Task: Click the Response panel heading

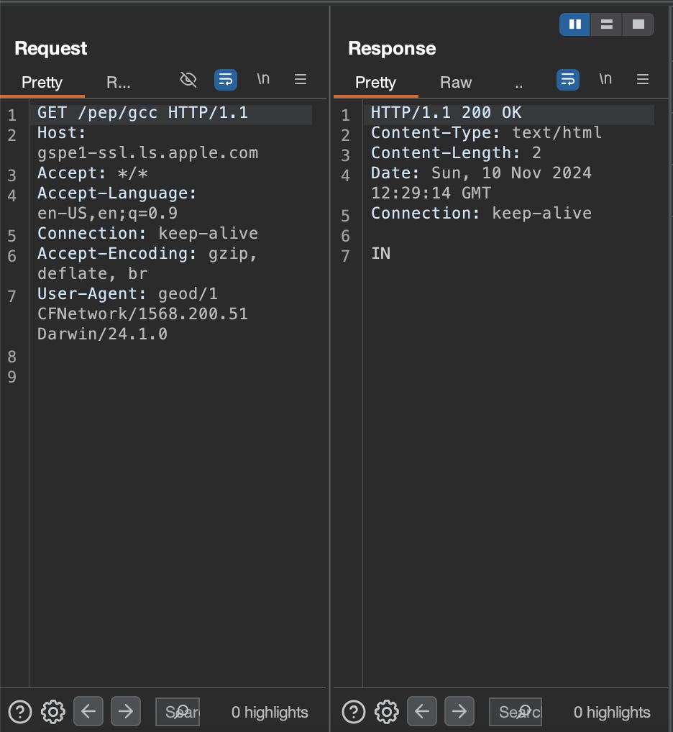Action: pos(392,49)
